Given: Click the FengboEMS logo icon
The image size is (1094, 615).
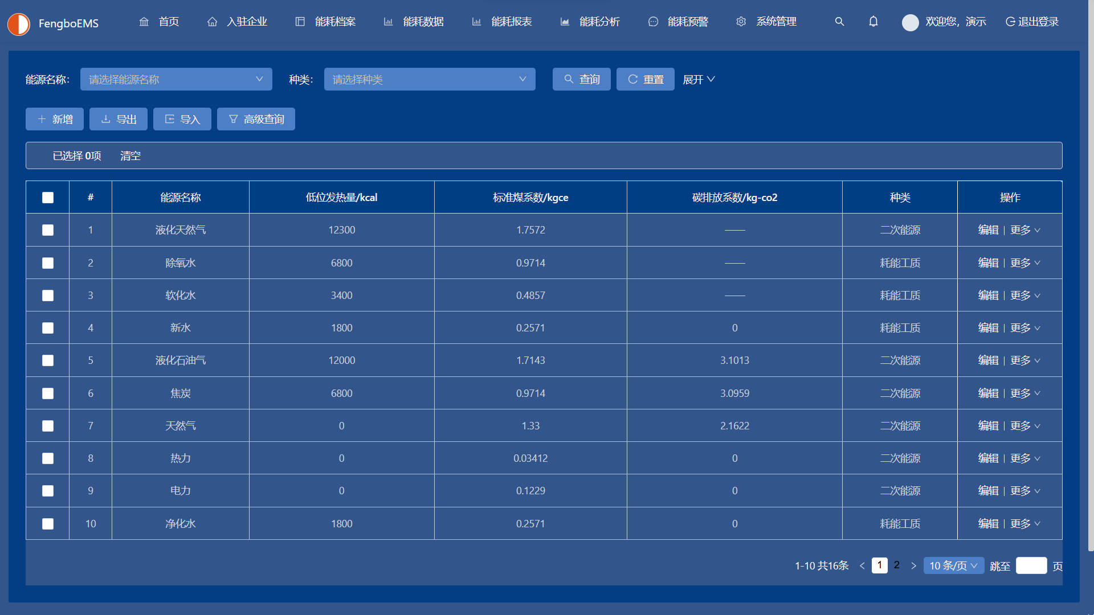Looking at the screenshot, I should point(19,24).
